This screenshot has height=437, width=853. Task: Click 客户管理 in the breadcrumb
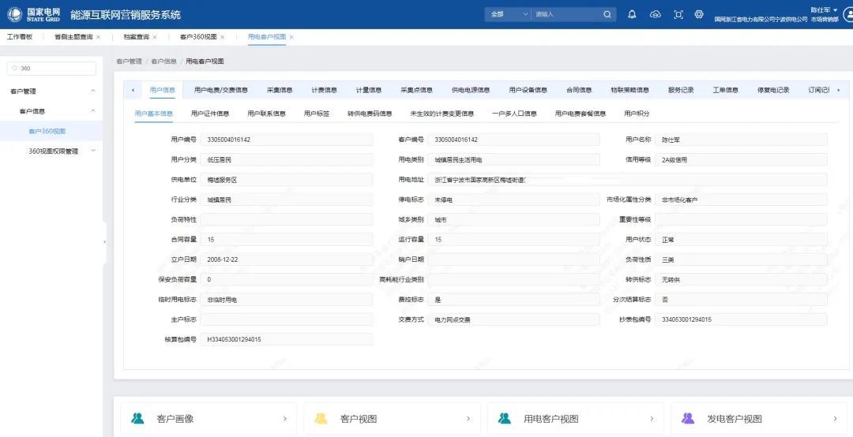click(129, 62)
